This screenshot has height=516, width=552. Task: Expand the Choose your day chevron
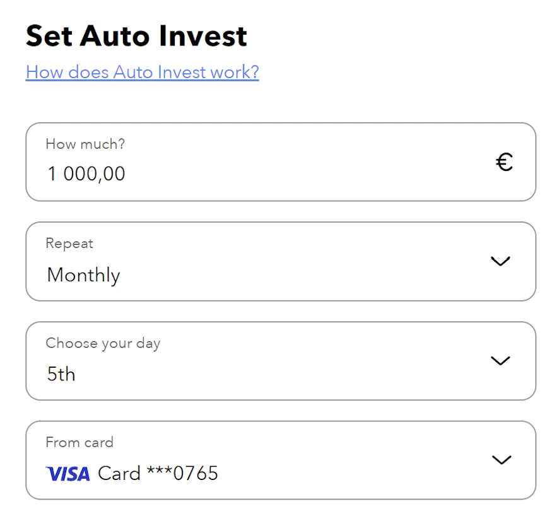pyautogui.click(x=500, y=361)
